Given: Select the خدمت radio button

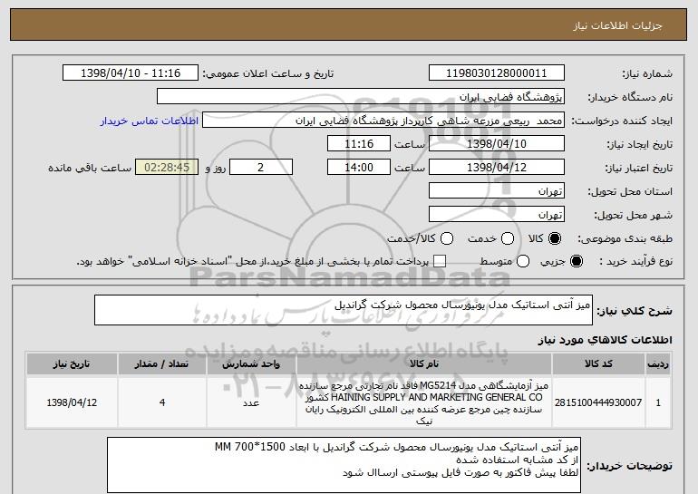Looking at the screenshot, I should [x=508, y=239].
